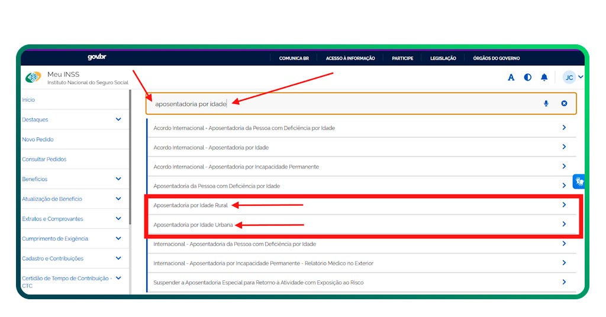Open Novo Pedido in sidebar
The image size is (606, 317).
click(37, 140)
